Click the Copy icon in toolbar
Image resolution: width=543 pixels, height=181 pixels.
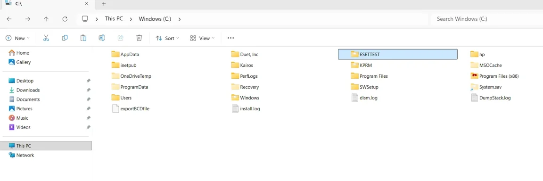(x=65, y=38)
